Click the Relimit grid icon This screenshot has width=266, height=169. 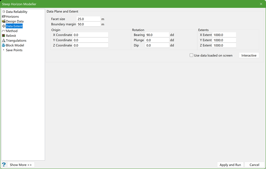pos(4,36)
